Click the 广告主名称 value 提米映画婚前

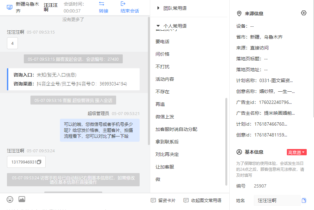pos(279,113)
